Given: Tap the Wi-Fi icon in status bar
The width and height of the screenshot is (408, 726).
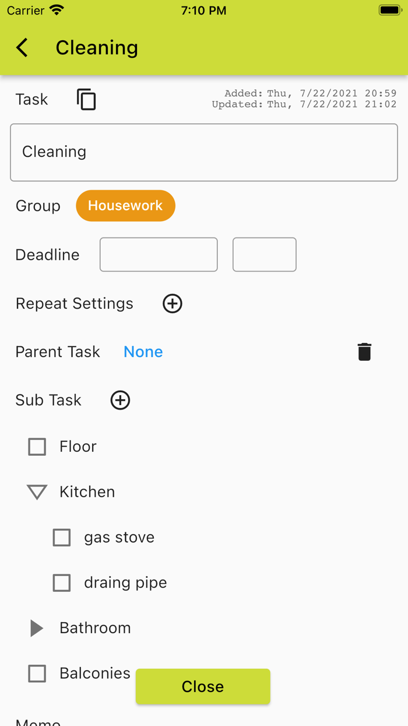Looking at the screenshot, I should click(x=55, y=9).
